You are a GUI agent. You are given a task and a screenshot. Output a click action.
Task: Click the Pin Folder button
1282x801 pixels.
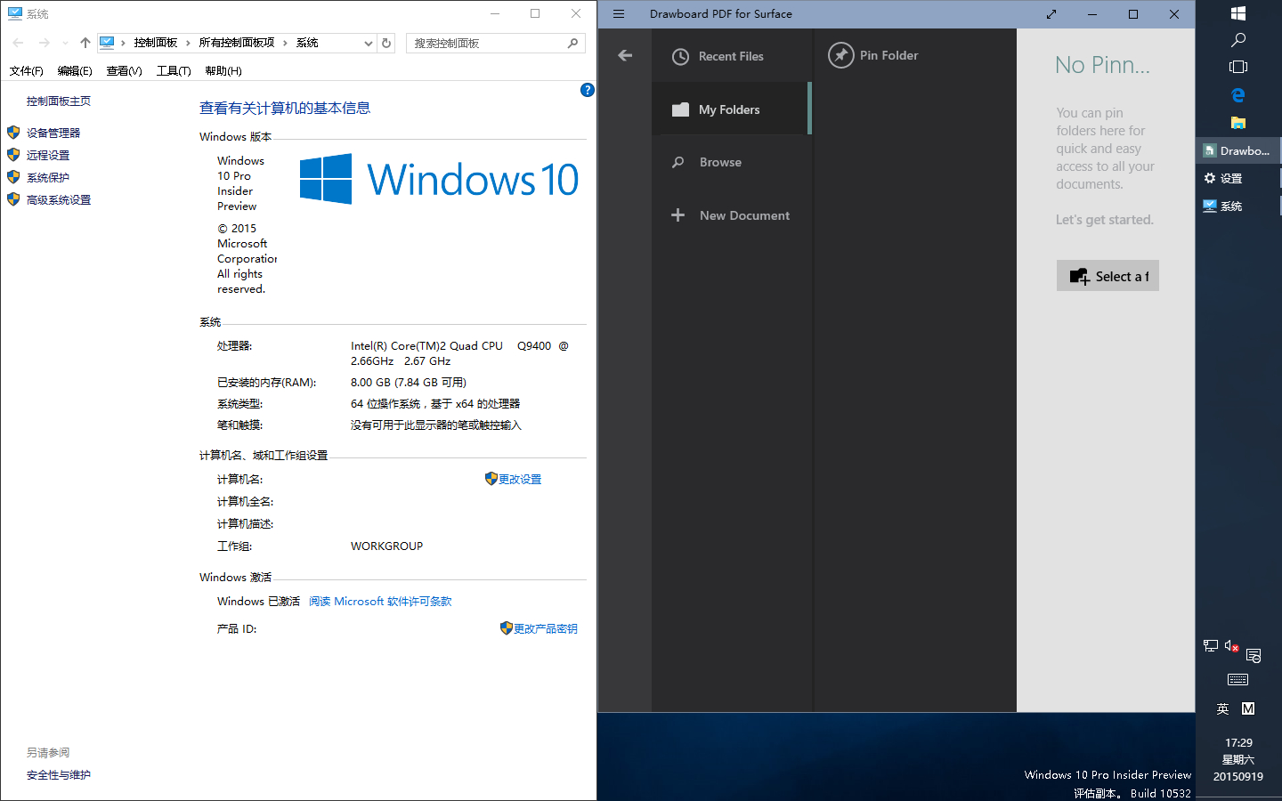tap(873, 55)
